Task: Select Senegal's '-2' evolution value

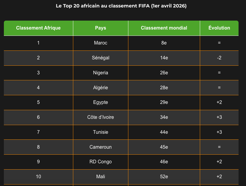Action: (219, 58)
